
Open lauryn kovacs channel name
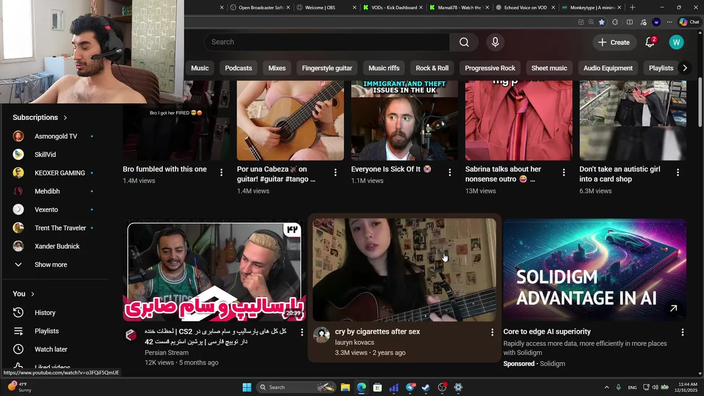coord(354,342)
